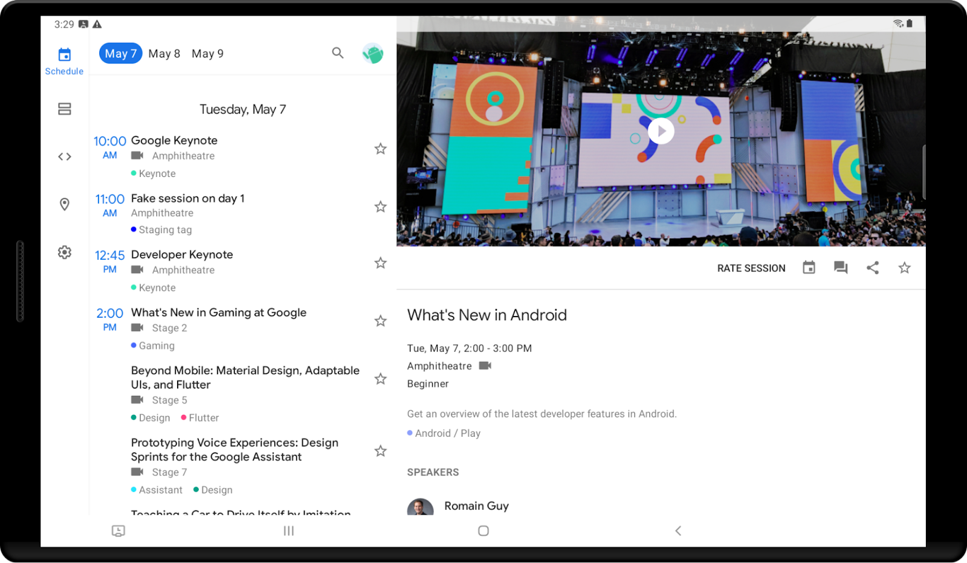
Task: Open the Codelabs code-brackets icon
Action: 65,156
